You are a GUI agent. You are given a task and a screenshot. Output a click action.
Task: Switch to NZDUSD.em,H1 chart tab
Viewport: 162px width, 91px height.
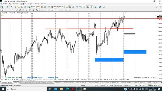69,83
